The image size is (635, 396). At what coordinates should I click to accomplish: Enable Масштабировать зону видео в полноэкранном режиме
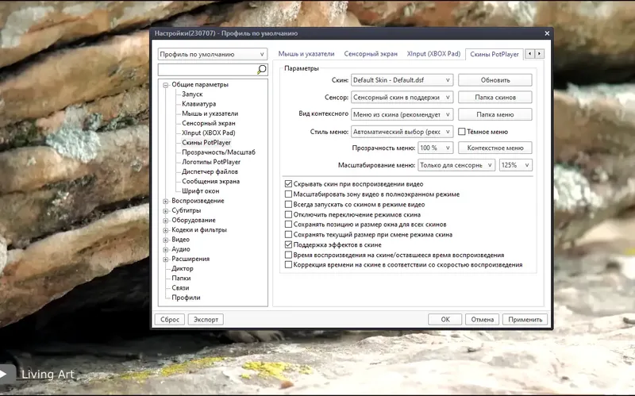(288, 194)
